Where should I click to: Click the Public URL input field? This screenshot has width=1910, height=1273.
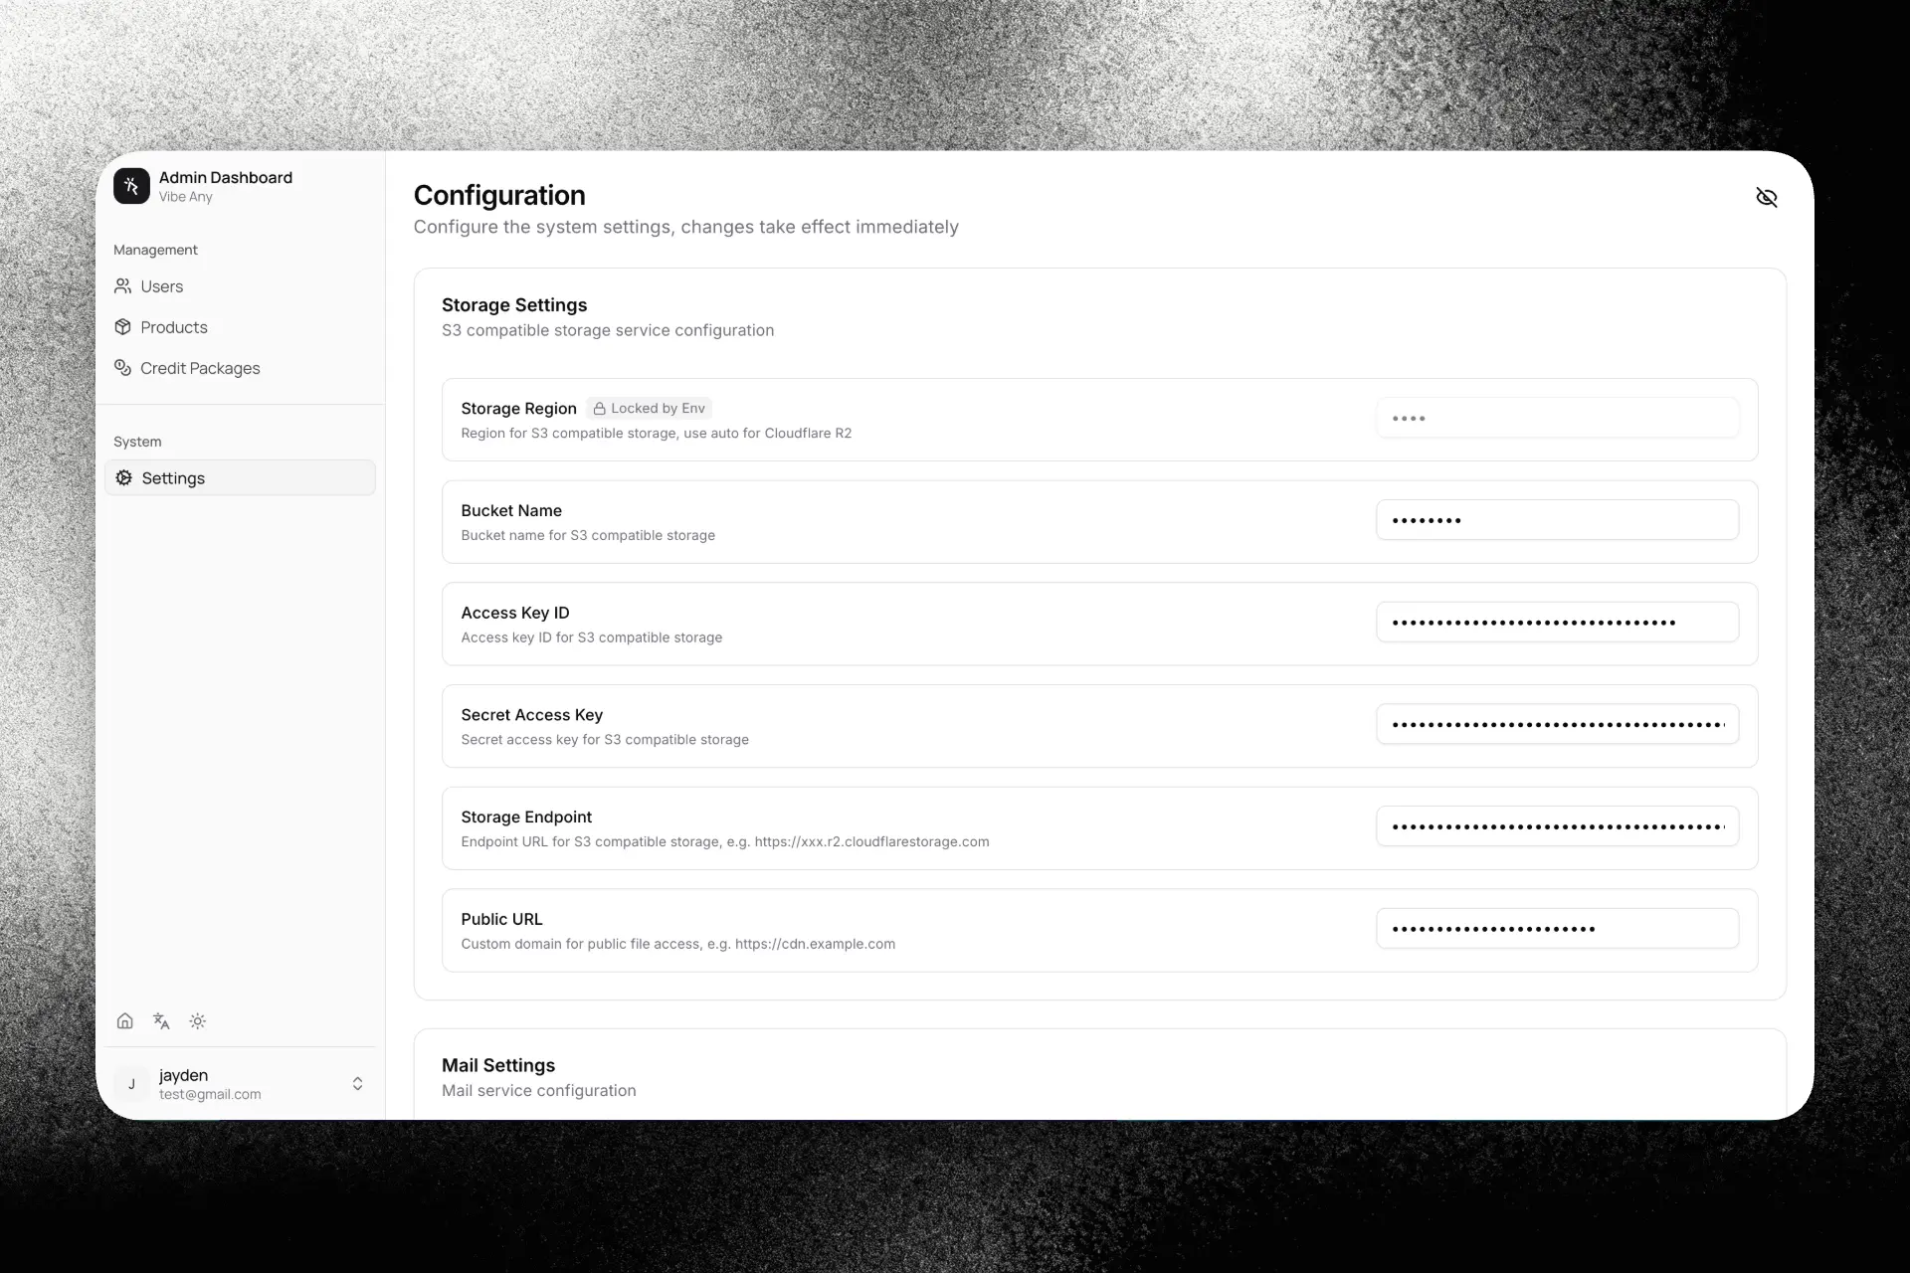click(x=1557, y=929)
